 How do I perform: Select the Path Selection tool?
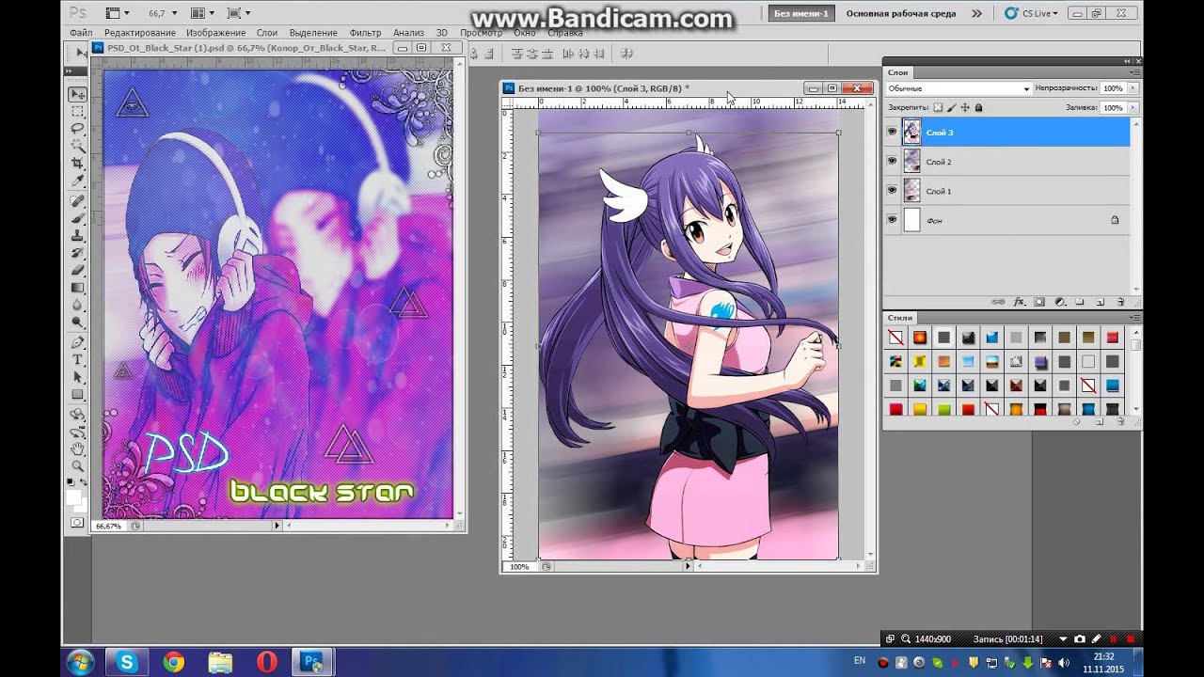pyautogui.click(x=77, y=376)
